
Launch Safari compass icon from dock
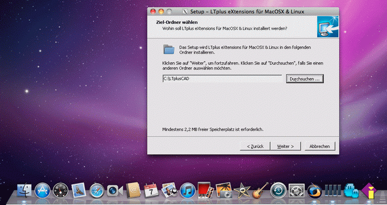click(x=97, y=191)
